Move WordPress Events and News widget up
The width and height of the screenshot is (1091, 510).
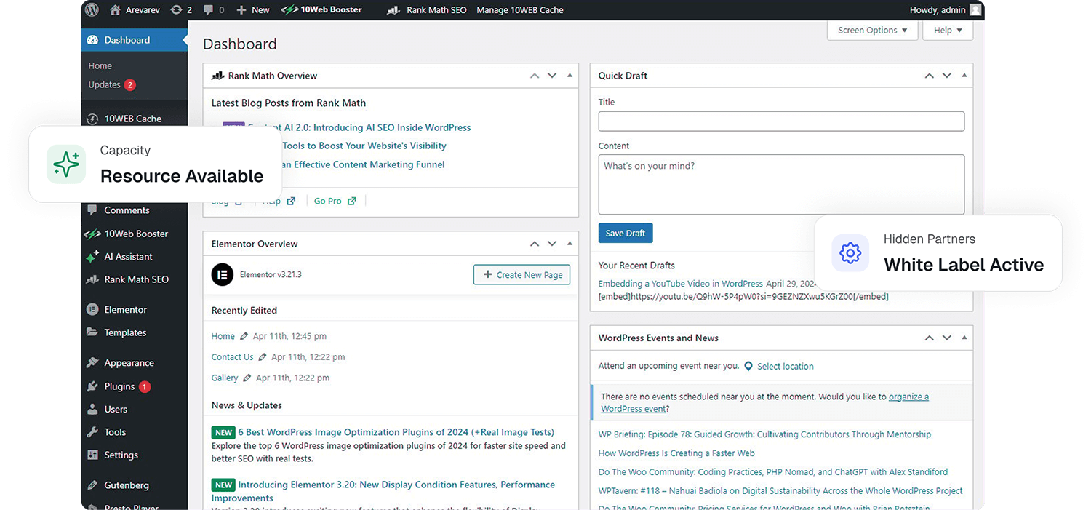point(930,338)
